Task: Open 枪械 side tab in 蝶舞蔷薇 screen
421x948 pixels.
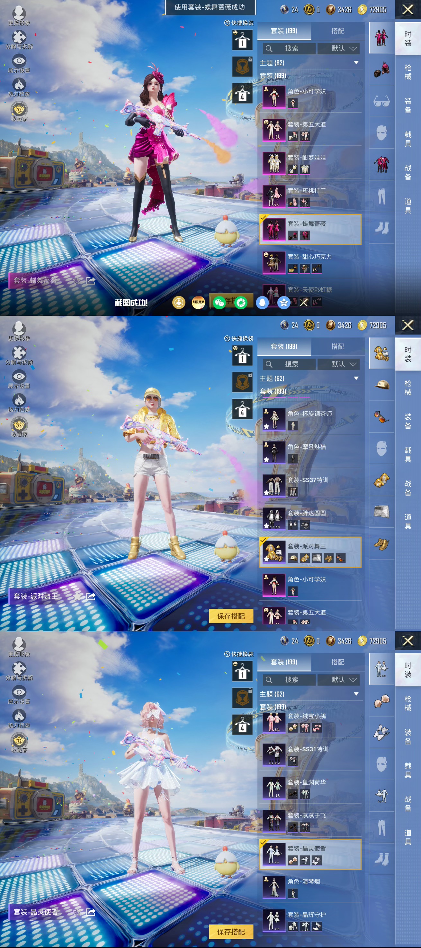Action: 408,72
